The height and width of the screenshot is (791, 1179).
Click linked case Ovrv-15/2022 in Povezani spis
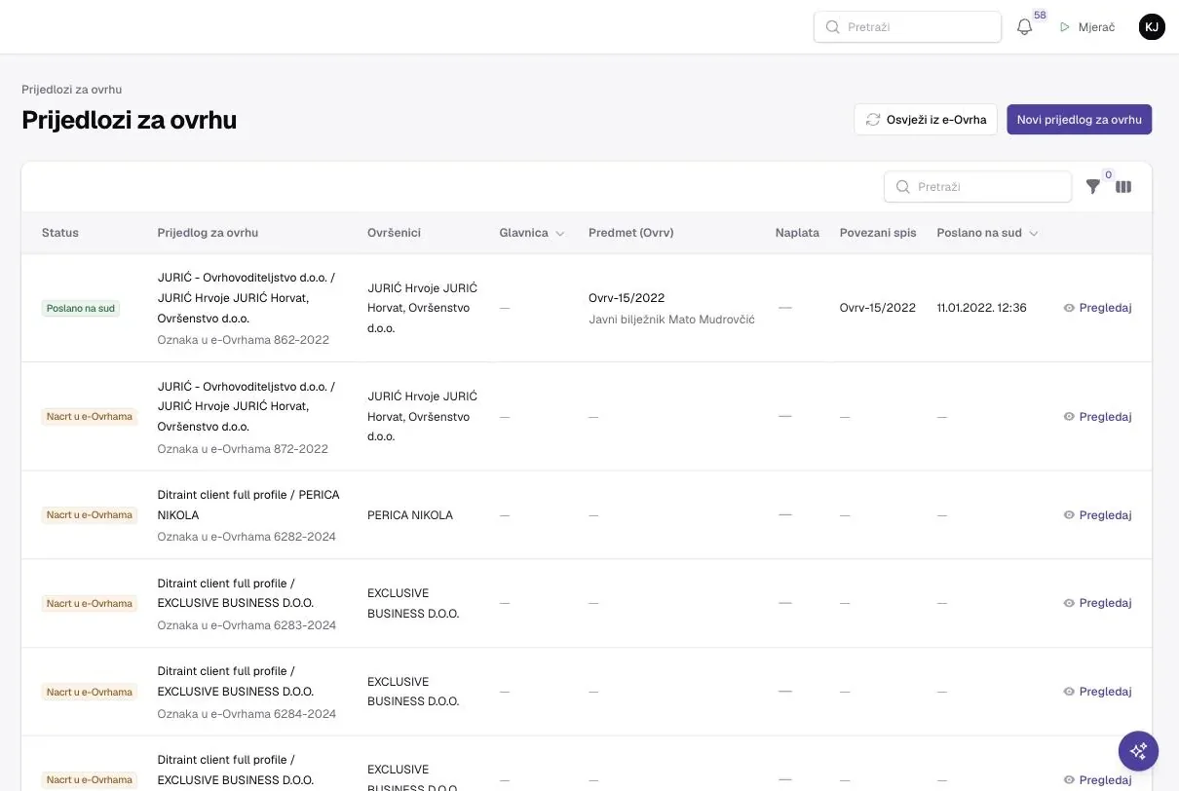[878, 308]
